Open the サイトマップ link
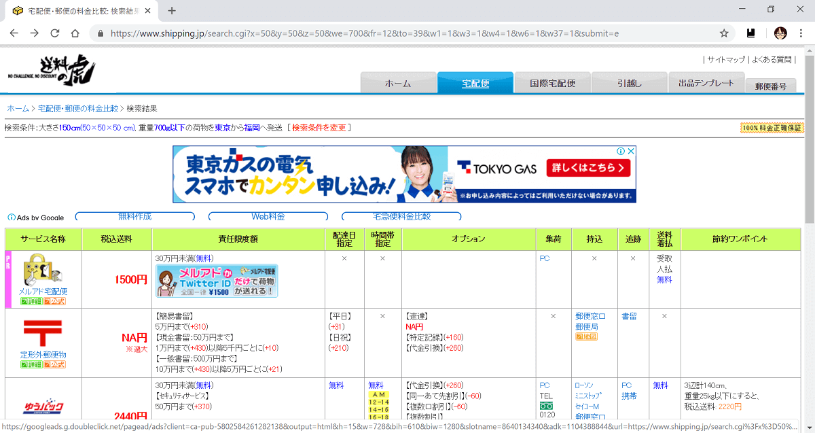The image size is (815, 433). coord(726,60)
